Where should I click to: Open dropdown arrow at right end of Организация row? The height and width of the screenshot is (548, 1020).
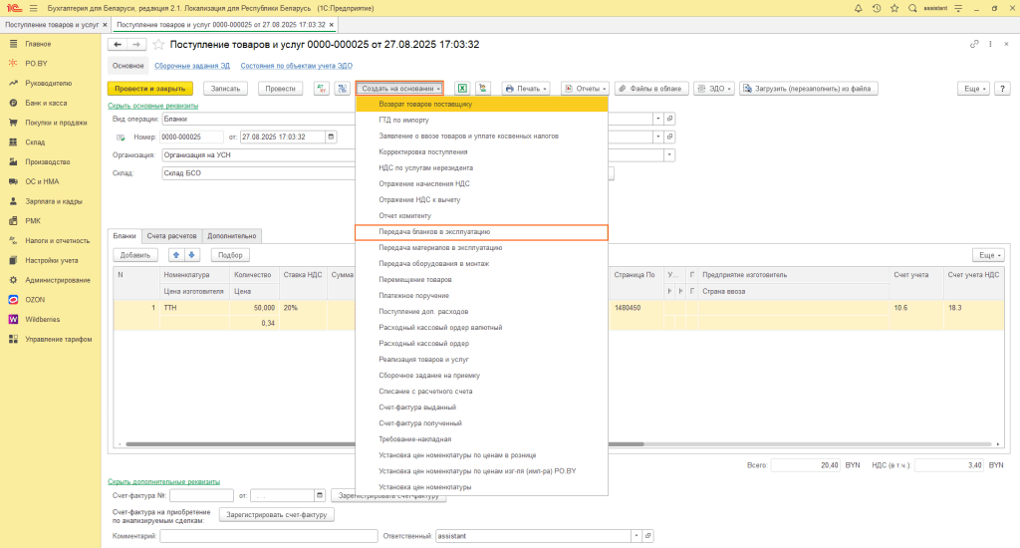pyautogui.click(x=668, y=154)
